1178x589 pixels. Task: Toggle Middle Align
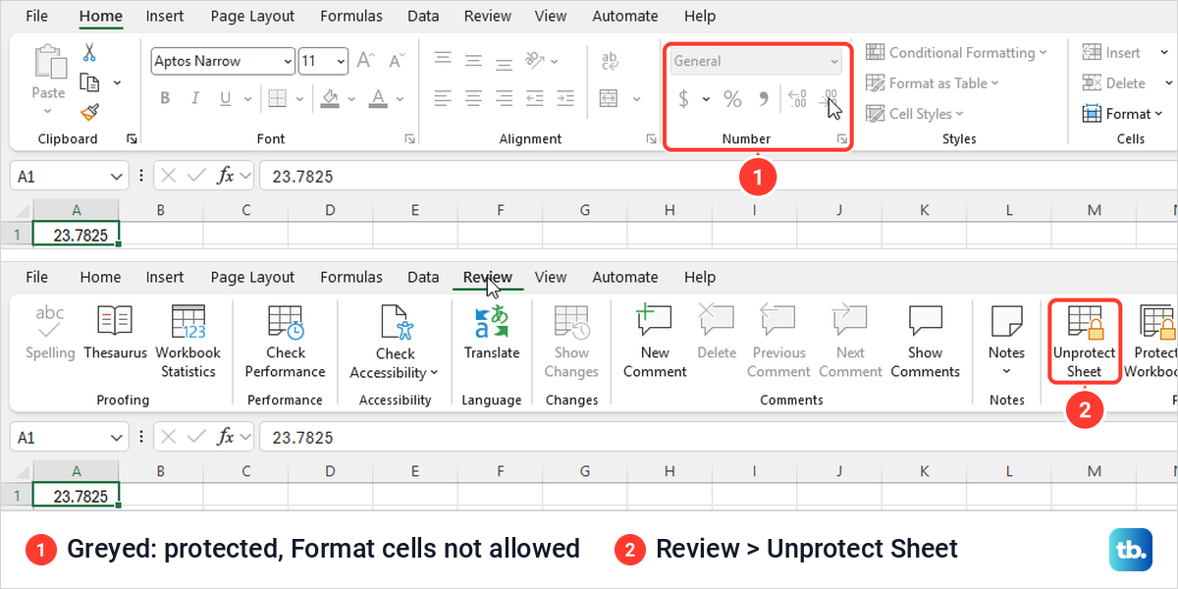(473, 61)
